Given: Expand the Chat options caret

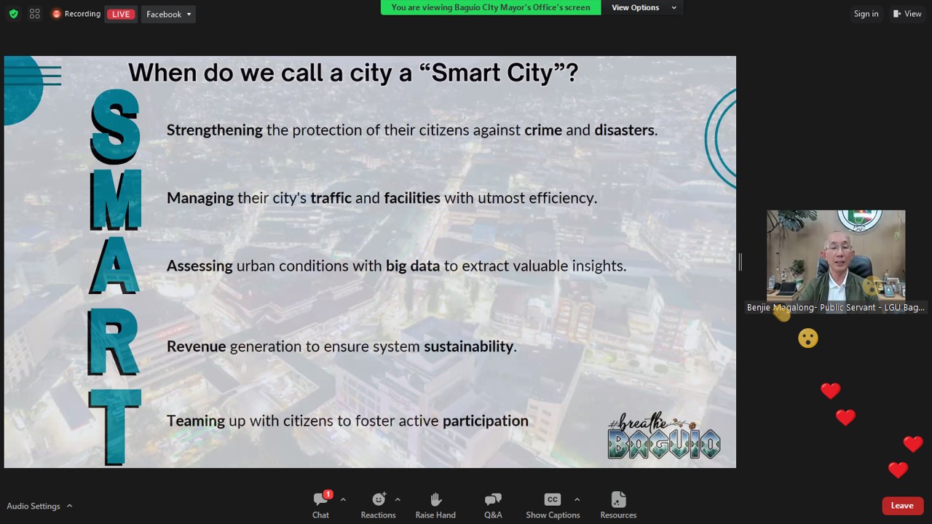Looking at the screenshot, I should point(343,499).
